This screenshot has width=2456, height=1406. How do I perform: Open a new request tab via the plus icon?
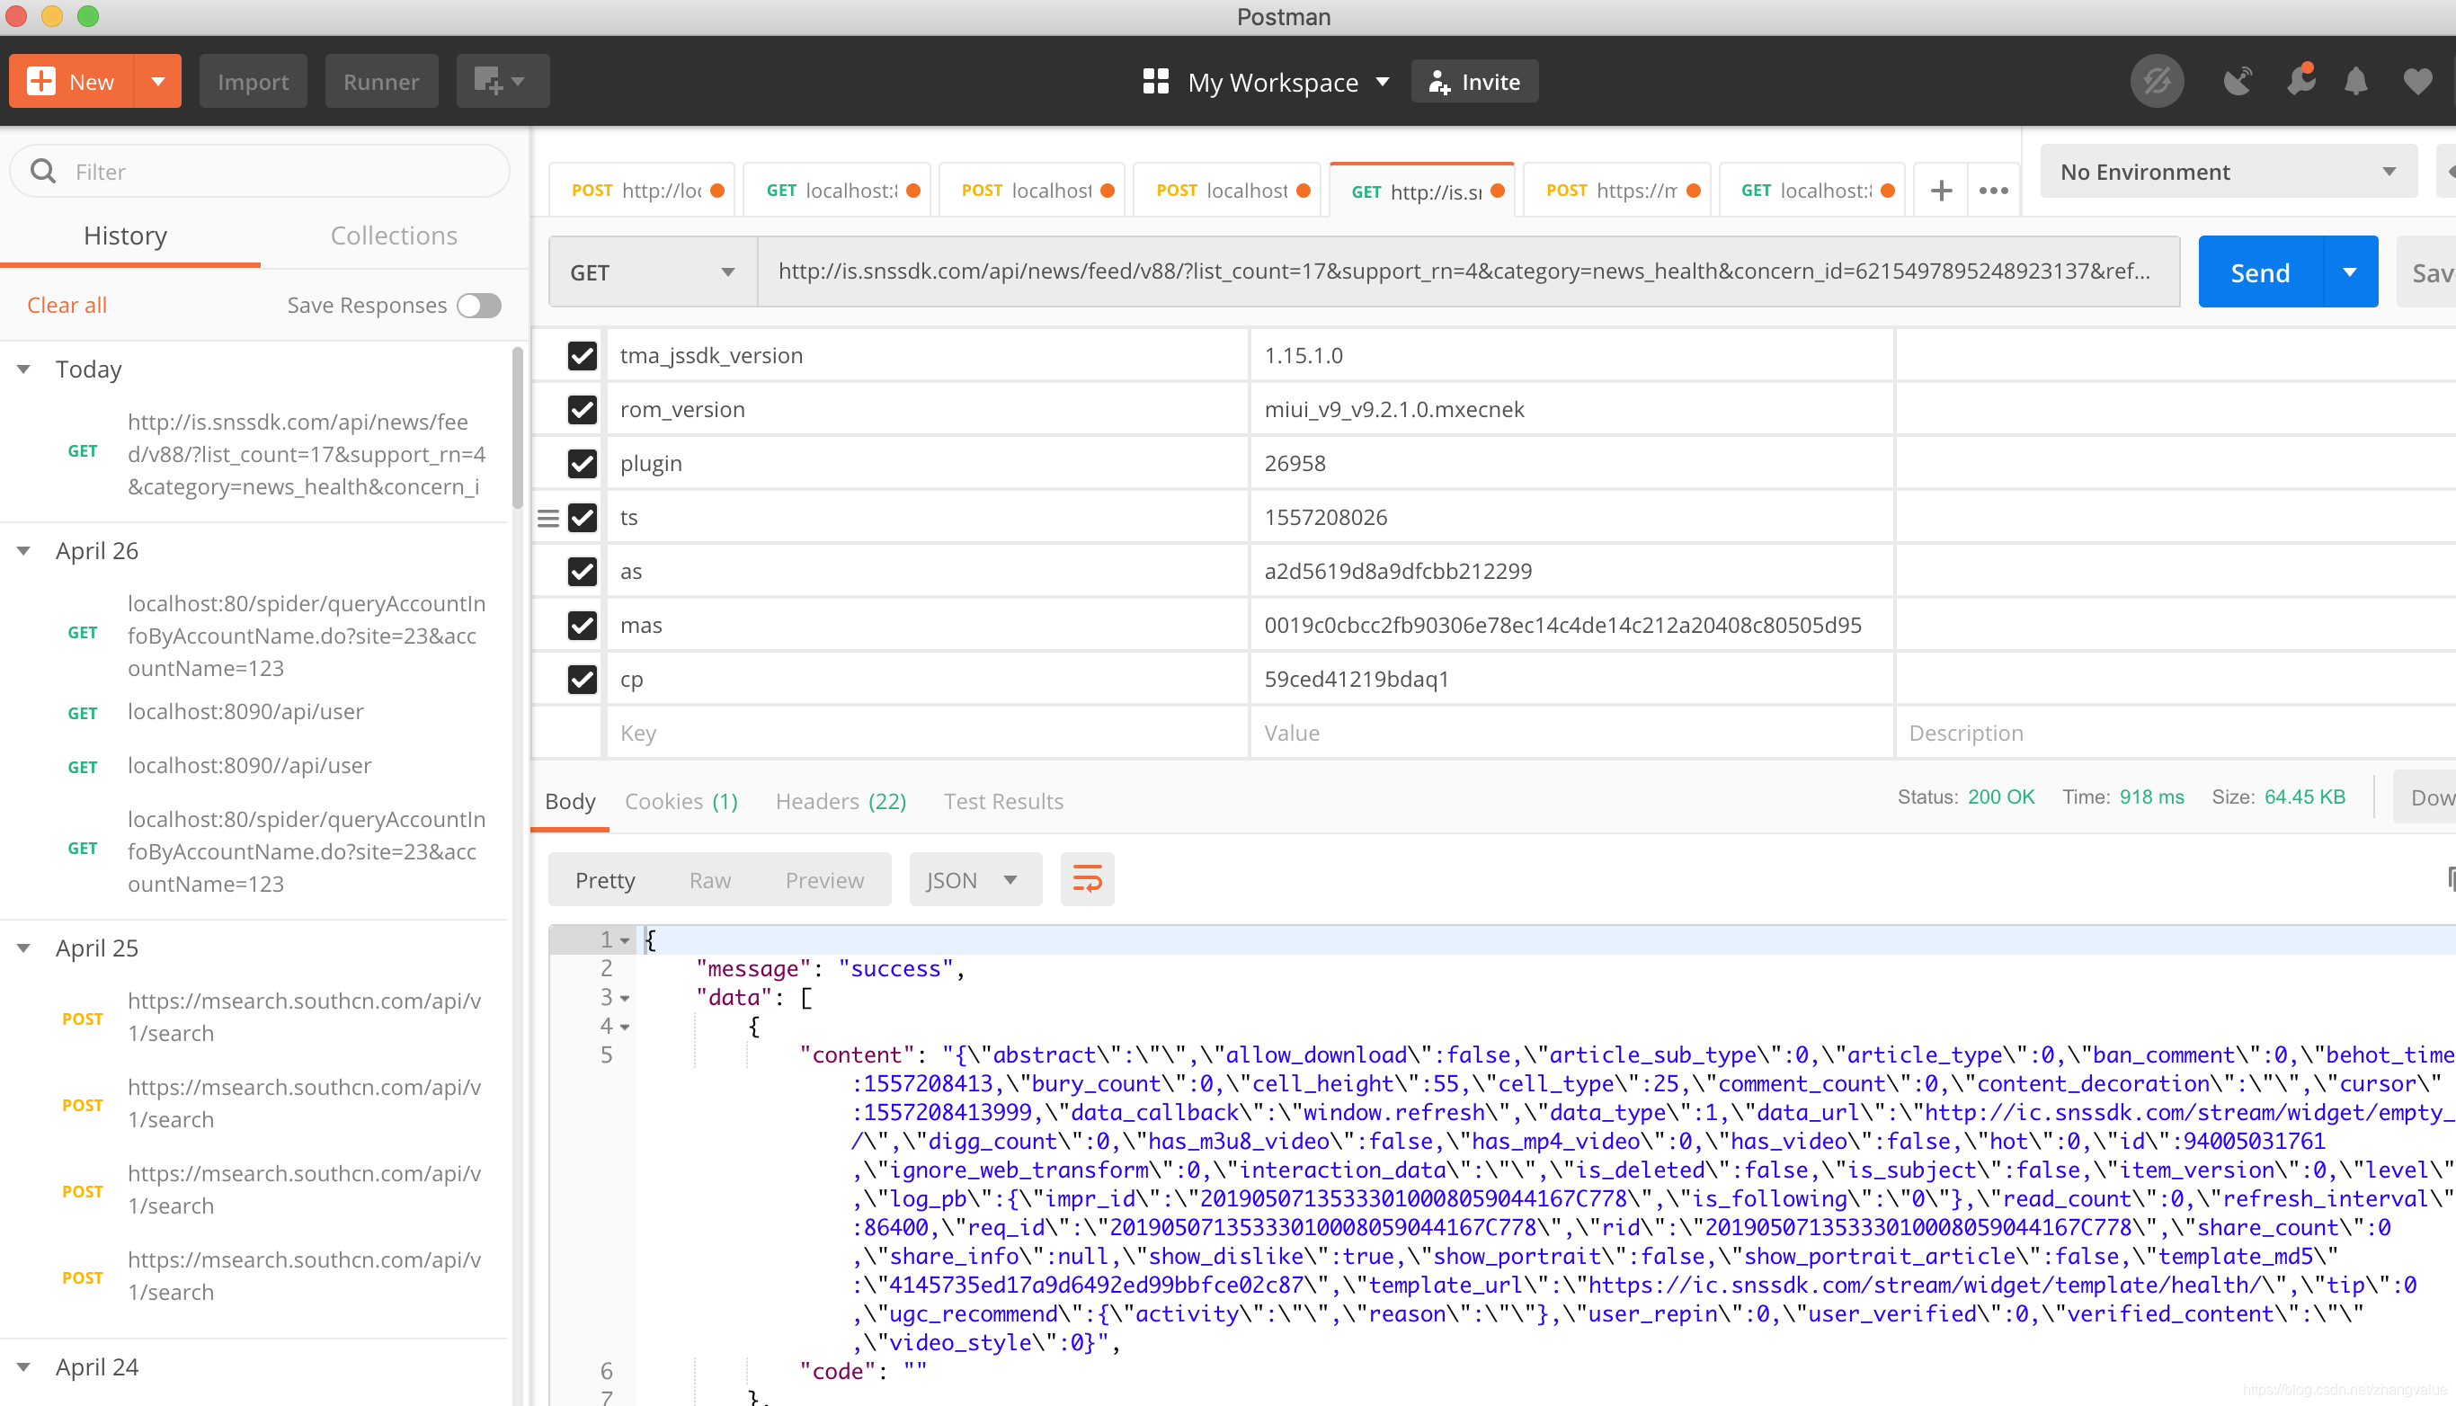tap(1942, 191)
